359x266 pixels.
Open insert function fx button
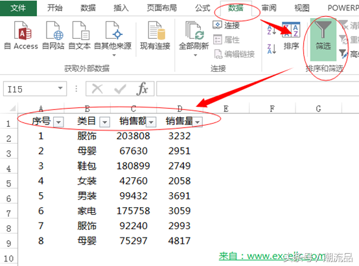pos(142,89)
